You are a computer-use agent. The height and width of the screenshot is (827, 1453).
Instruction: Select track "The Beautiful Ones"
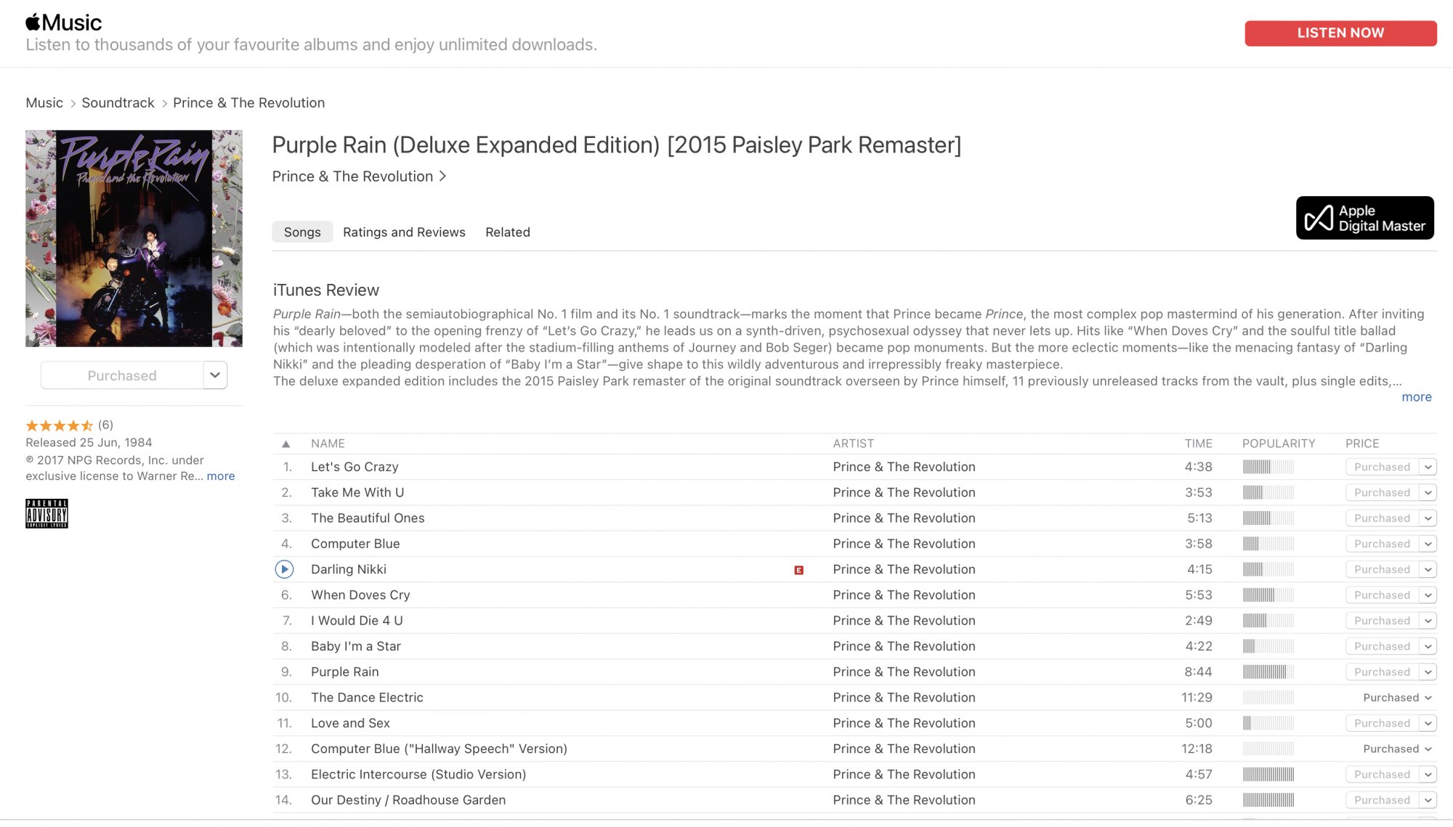point(368,518)
